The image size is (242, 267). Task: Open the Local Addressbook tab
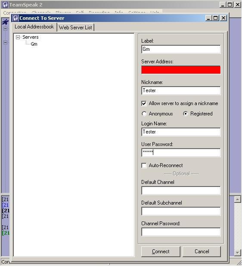tap(34, 27)
